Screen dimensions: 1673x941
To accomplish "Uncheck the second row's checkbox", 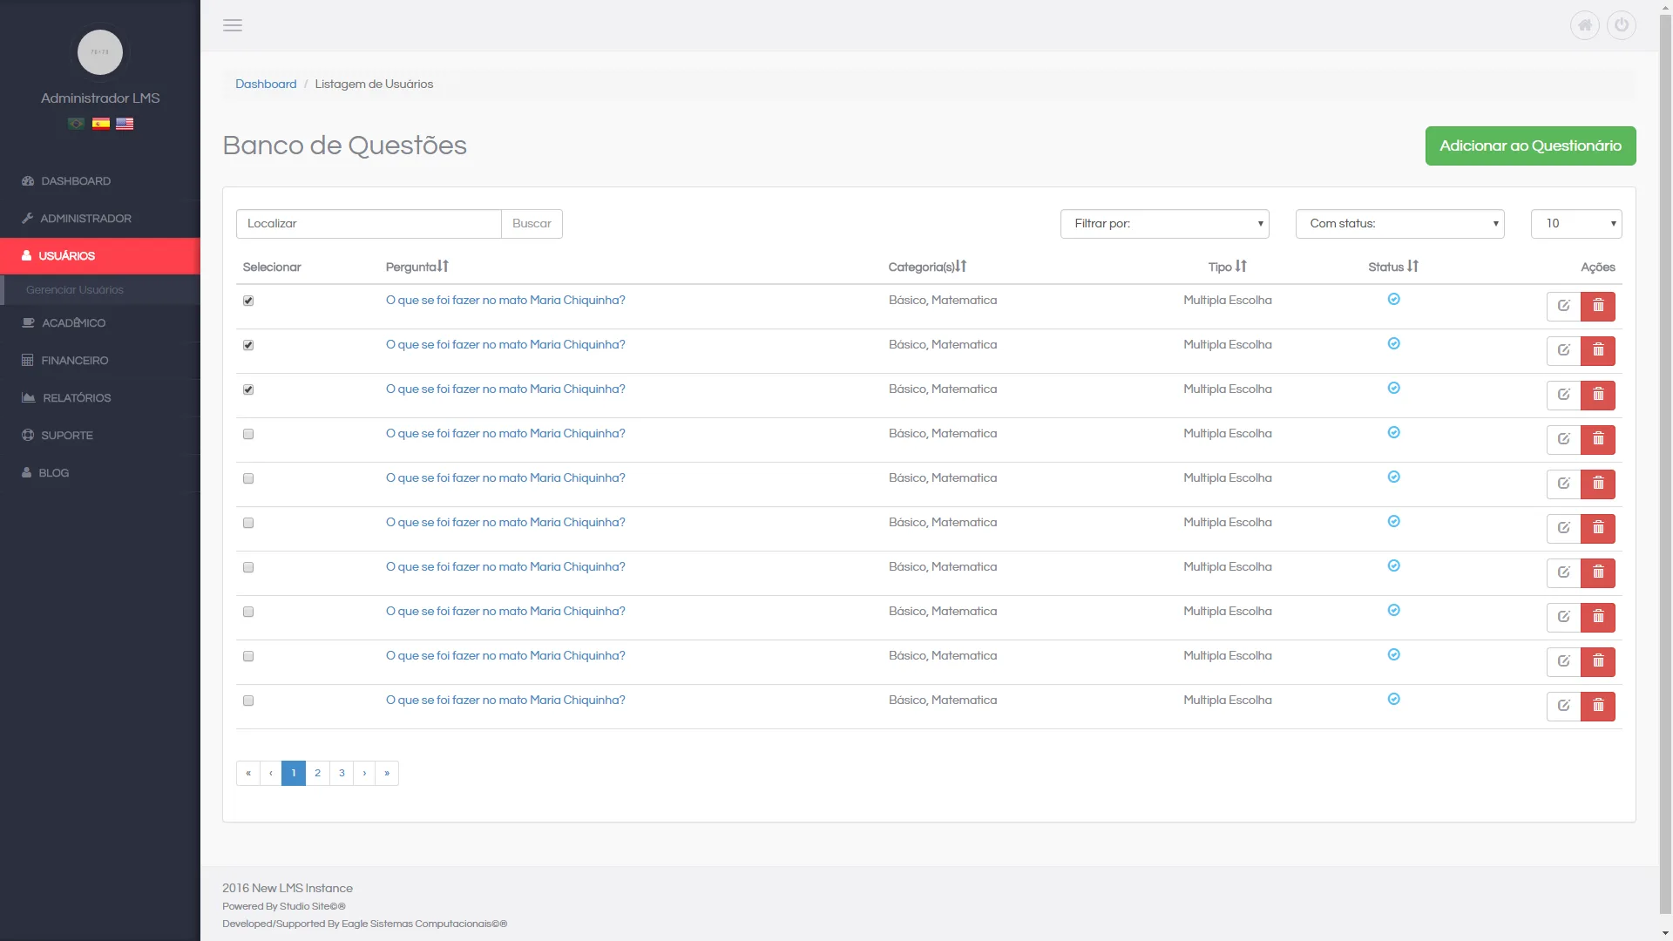I will [x=248, y=345].
